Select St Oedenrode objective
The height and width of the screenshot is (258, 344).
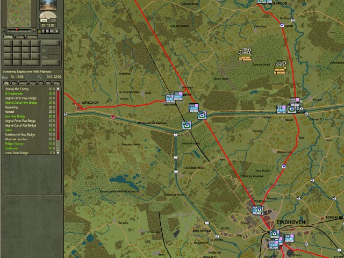click(x=29, y=94)
